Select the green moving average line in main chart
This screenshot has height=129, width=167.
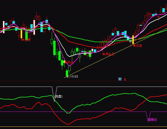pyautogui.click(x=85, y=40)
